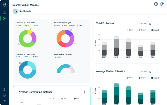
Task: Click dark-blue Other segment of lower donut
Action: tap(22, 66)
